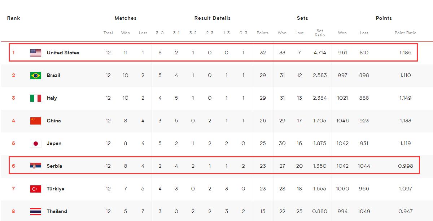The image size is (433, 221).
Task: Click the China flag icon
Action: coord(35,121)
